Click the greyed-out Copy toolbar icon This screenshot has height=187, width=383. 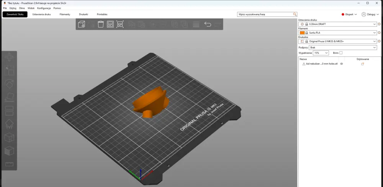132,24
